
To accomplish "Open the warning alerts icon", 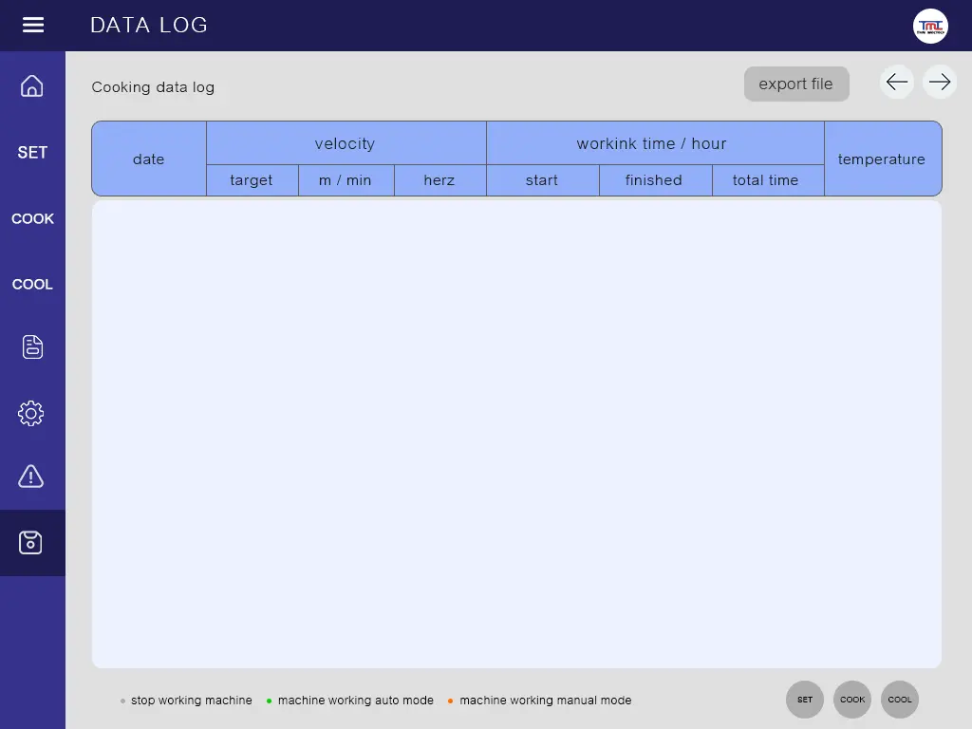I will [31, 477].
